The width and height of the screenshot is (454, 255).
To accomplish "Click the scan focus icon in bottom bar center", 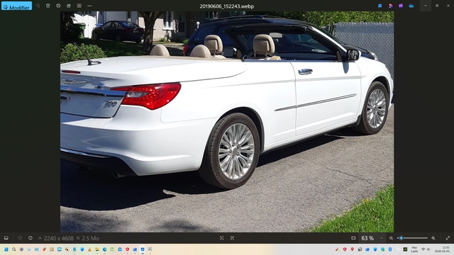I will 222,238.
